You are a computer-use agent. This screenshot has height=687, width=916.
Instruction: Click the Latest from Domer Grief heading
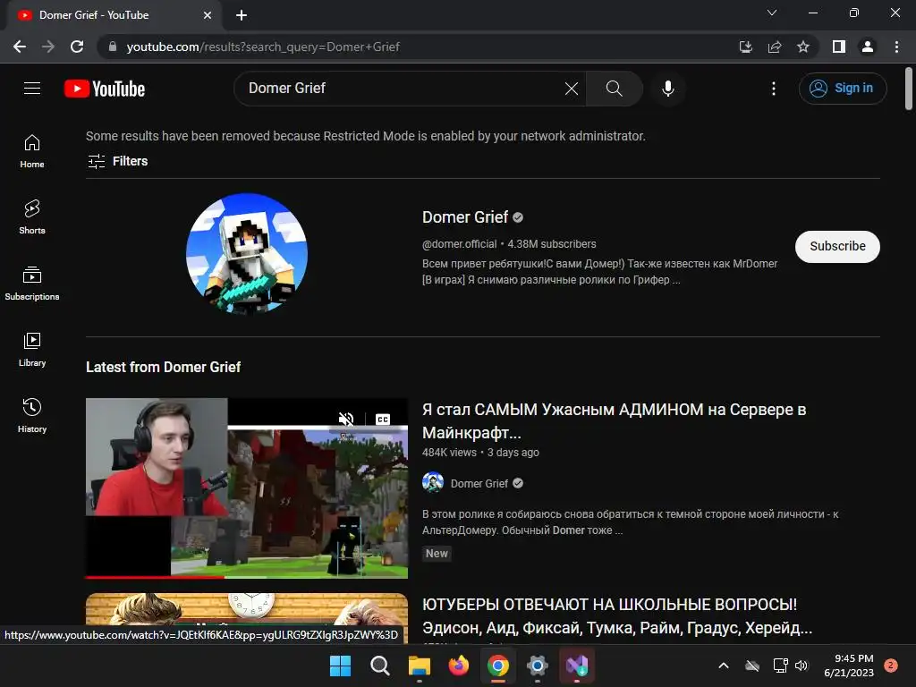tap(163, 367)
